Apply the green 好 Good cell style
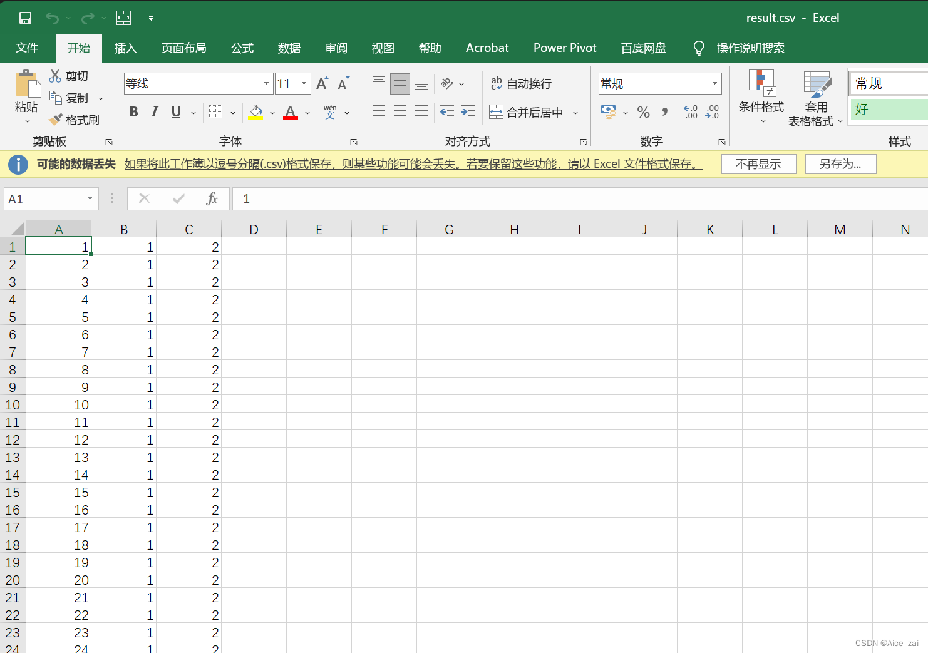This screenshot has width=928, height=653. pos(888,109)
